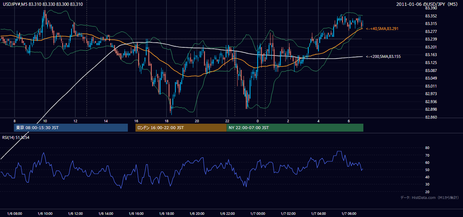The width and height of the screenshot is (463, 217).
Task: Click price level 83.163 on axis
Action: (430, 55)
